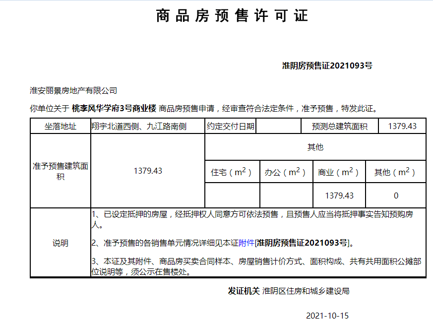This screenshot has width=433, height=327.
Task: Click the empty delivery date cell
Action: pyautogui.click(x=278, y=126)
